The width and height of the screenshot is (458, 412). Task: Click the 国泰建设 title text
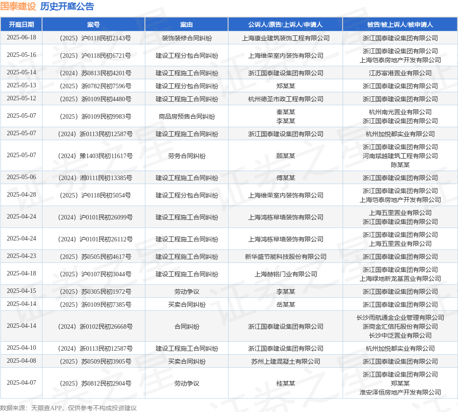click(18, 6)
